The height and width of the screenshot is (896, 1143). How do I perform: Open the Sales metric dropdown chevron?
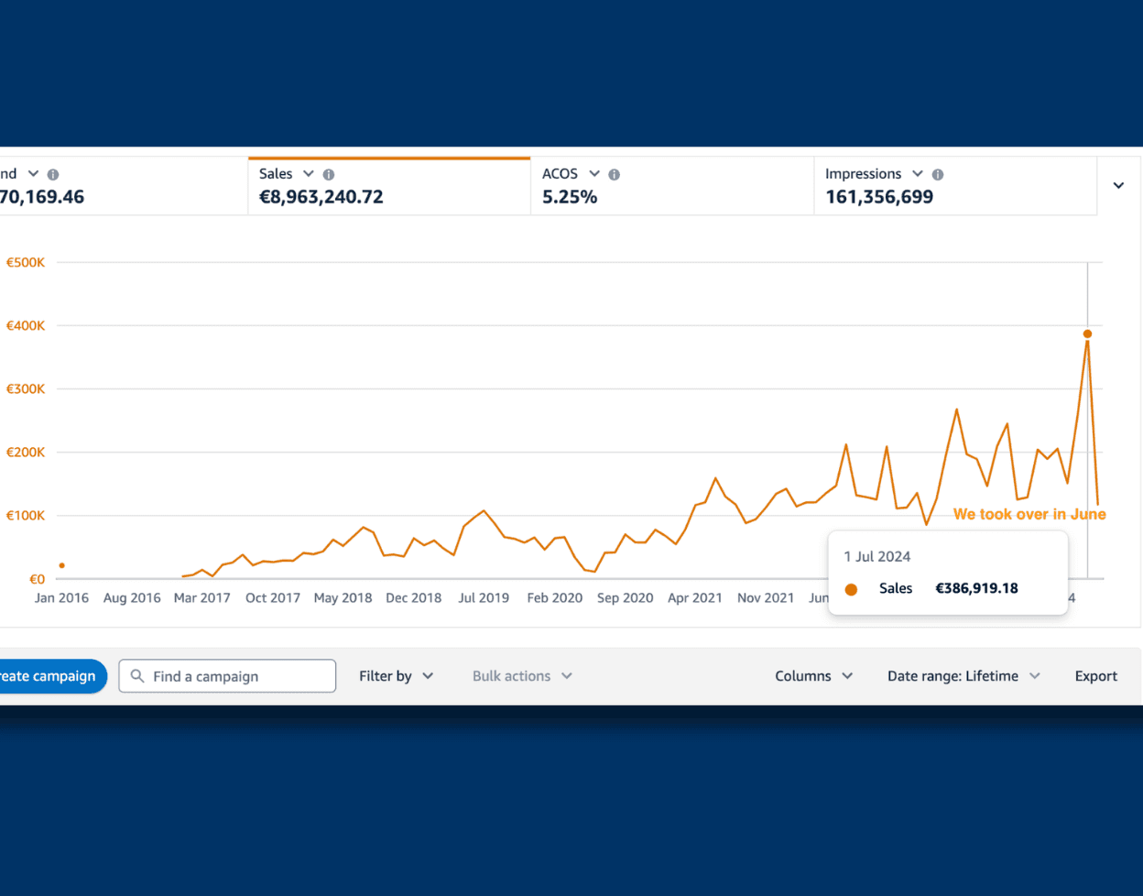309,174
